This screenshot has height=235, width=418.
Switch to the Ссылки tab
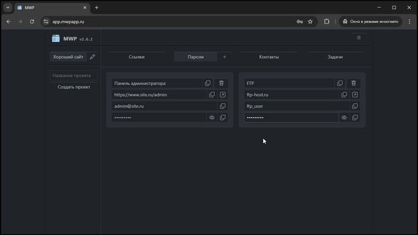point(137,57)
